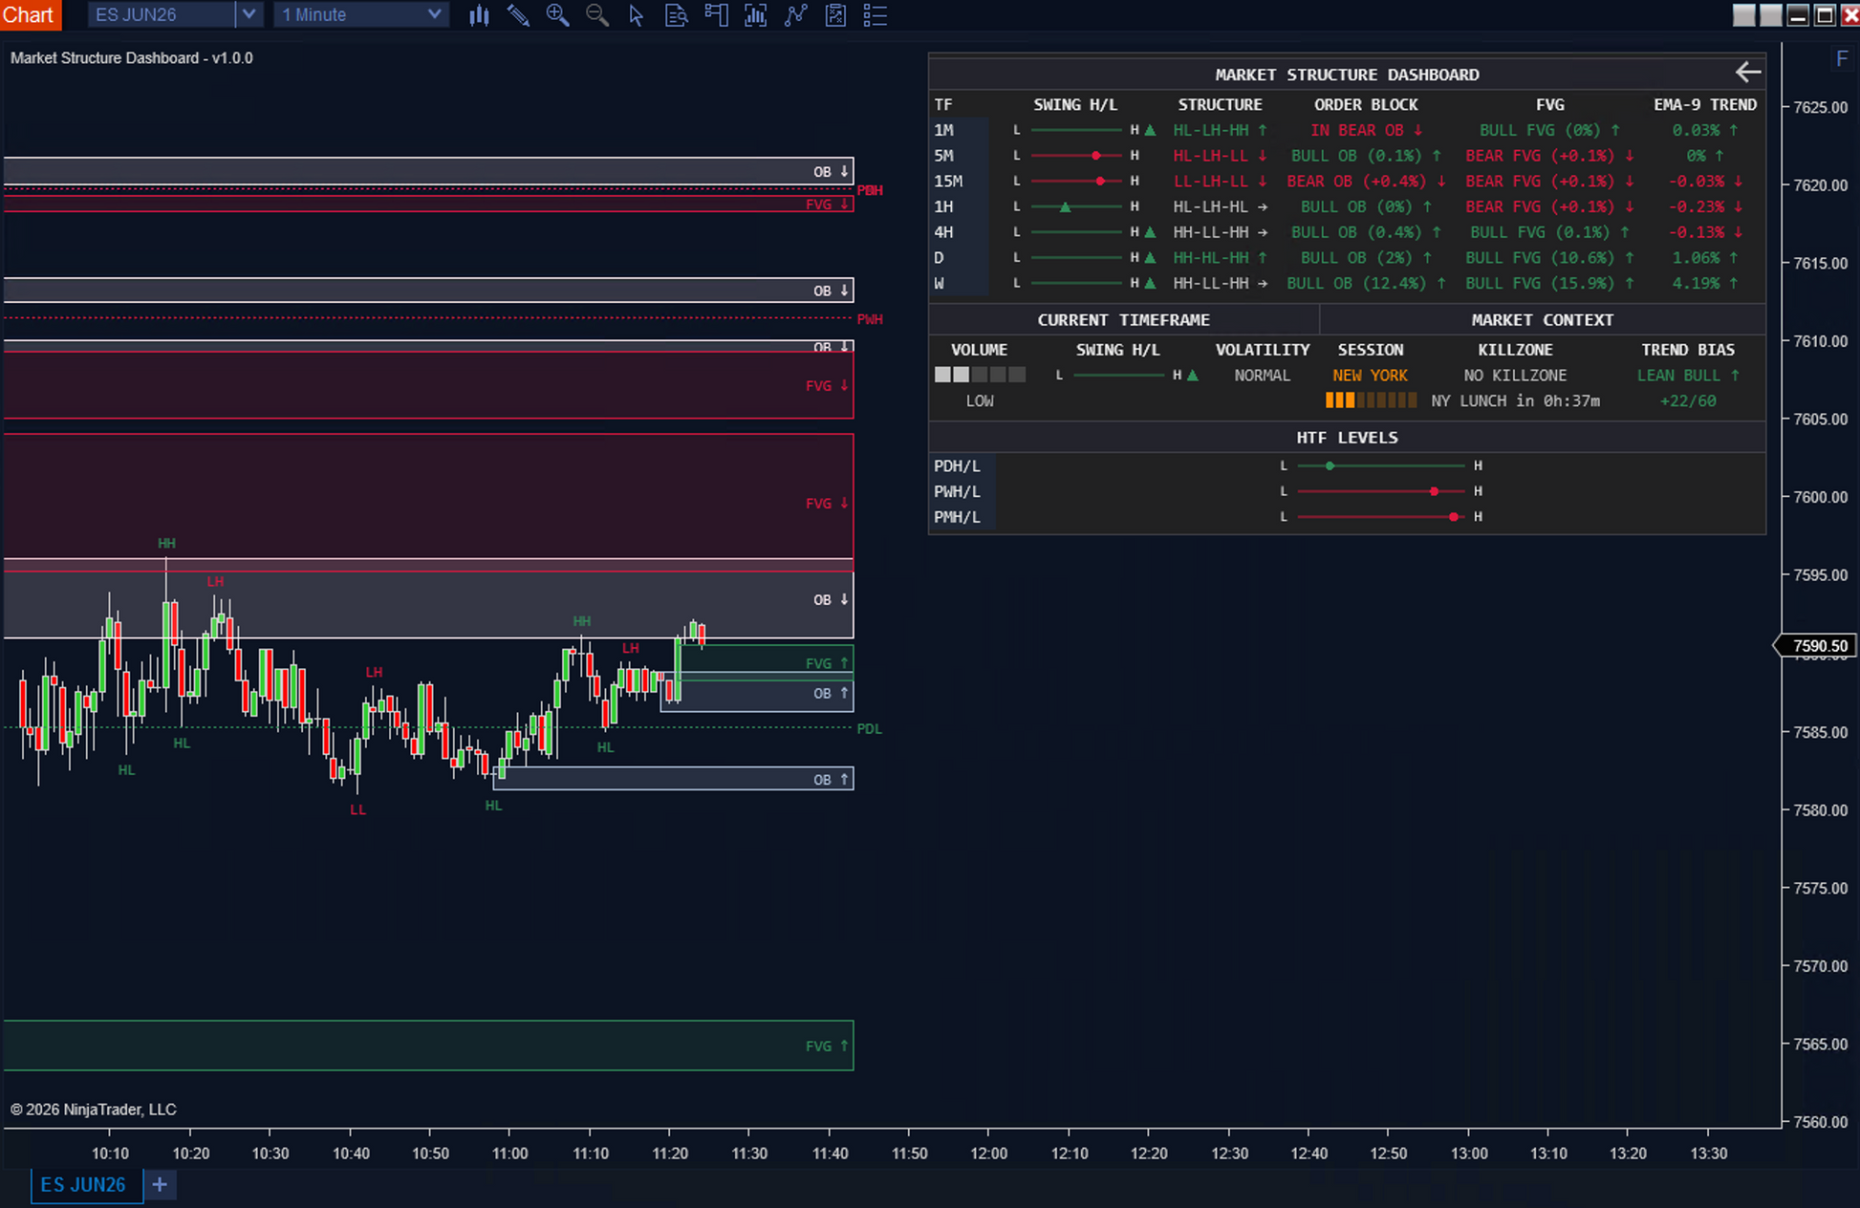Click the volume level meter blocks
This screenshot has width=1860, height=1208.
[x=980, y=375]
